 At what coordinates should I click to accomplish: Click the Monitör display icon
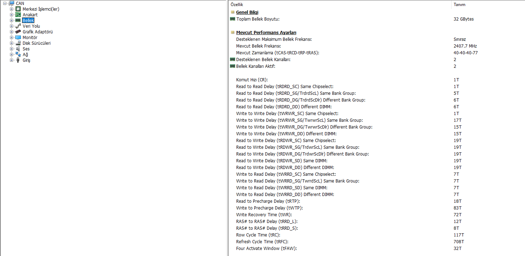point(18,37)
